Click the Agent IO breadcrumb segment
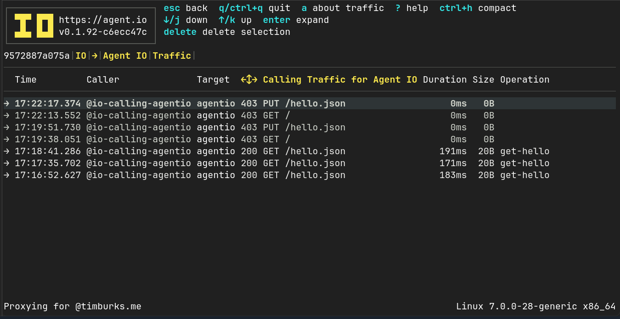The width and height of the screenshot is (620, 319). 125,56
